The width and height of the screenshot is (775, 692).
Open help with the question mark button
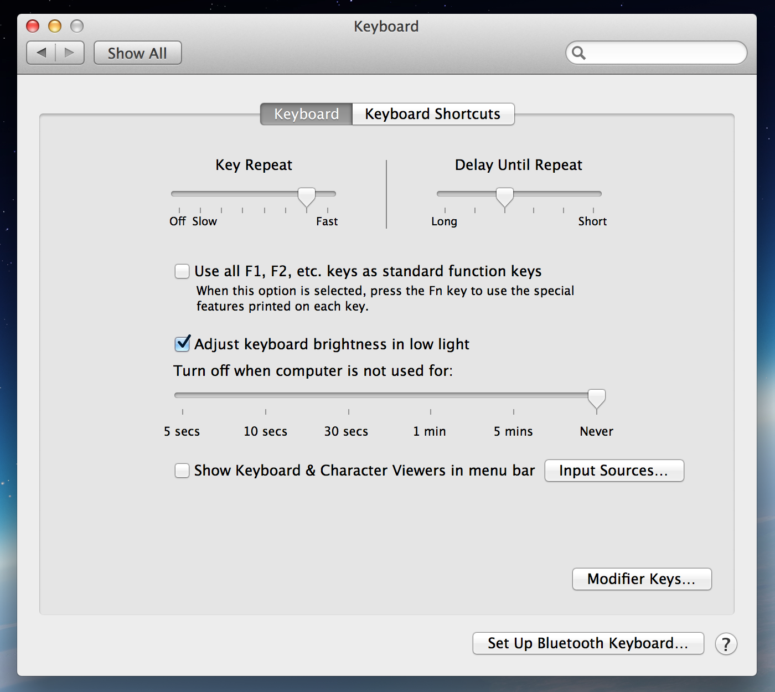(726, 644)
